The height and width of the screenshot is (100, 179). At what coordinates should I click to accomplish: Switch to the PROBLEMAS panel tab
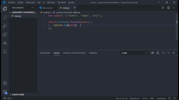point(45,53)
